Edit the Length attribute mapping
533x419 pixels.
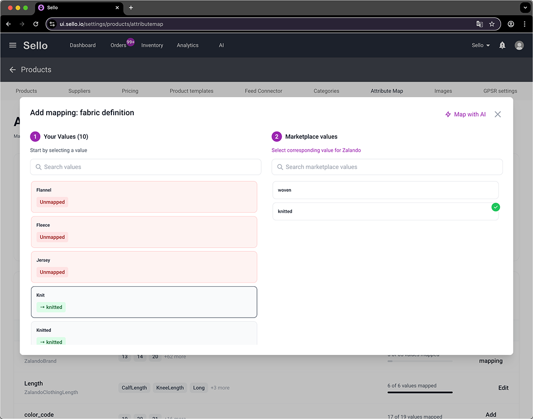pos(503,388)
